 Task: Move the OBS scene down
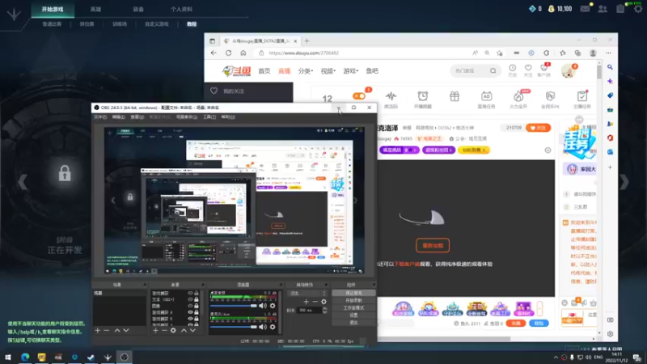pos(126,331)
